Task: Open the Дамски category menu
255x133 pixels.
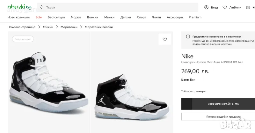Action: point(92,17)
